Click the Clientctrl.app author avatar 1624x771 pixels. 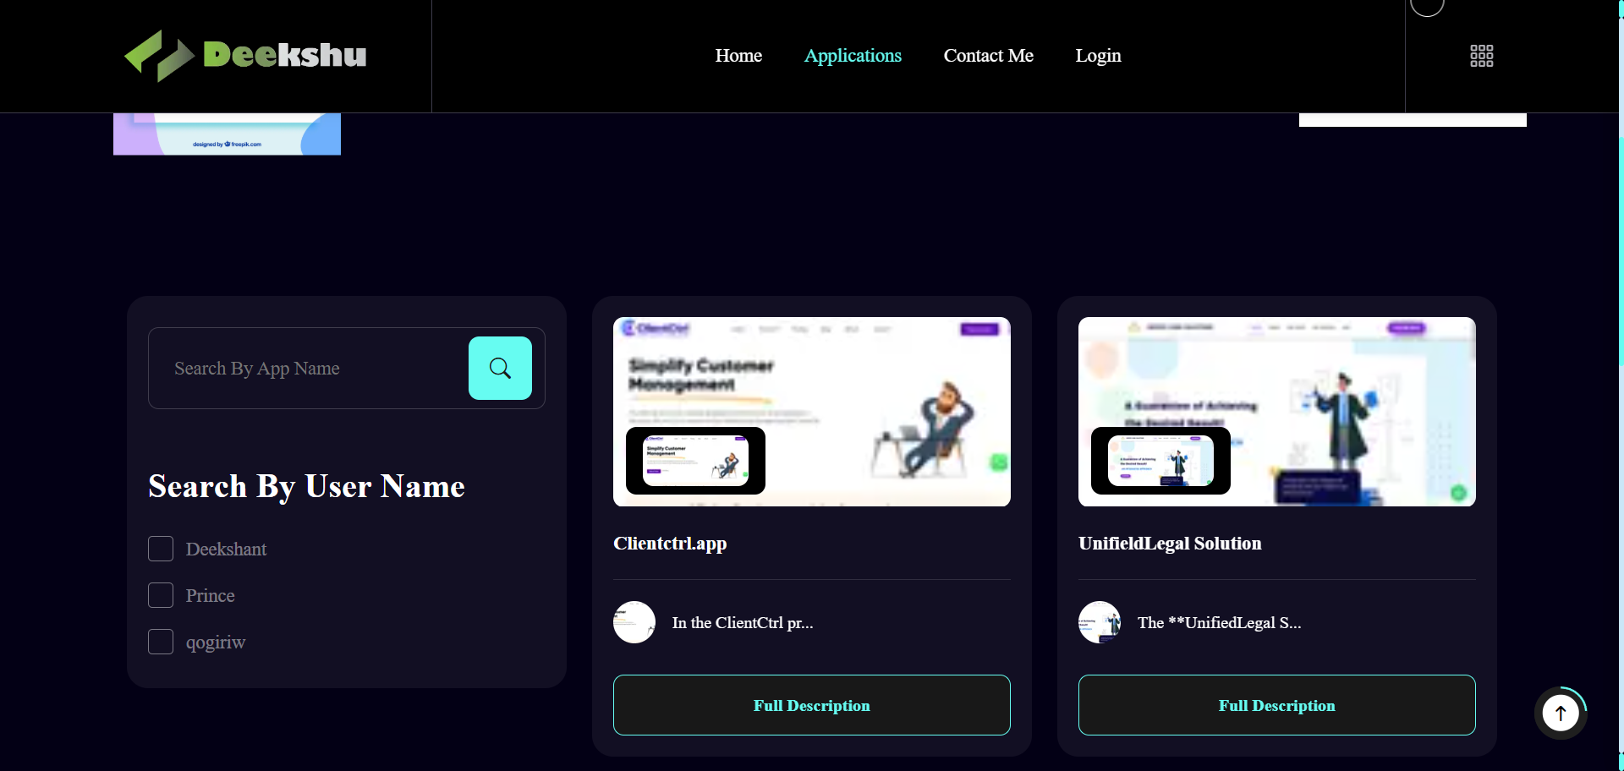pyautogui.click(x=634, y=622)
